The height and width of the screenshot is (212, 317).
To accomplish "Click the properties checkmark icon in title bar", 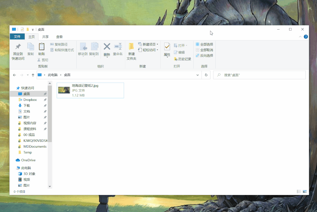I will click(22, 30).
